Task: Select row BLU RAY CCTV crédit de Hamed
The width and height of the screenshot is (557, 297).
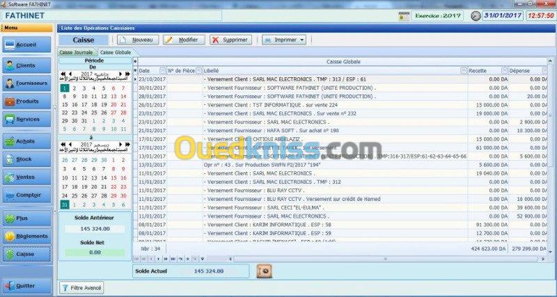Action: [x=343, y=199]
